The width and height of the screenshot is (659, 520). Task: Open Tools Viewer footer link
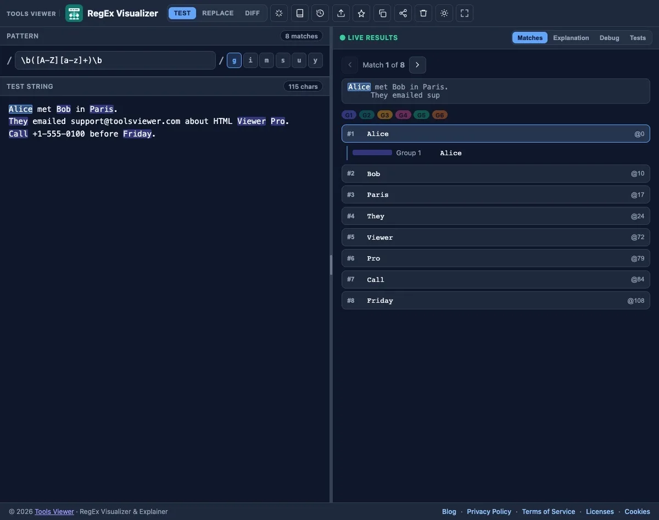click(x=54, y=512)
